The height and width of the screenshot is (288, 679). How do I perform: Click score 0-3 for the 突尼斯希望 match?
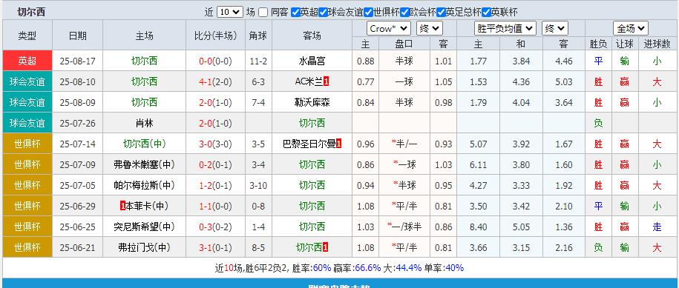point(206,227)
